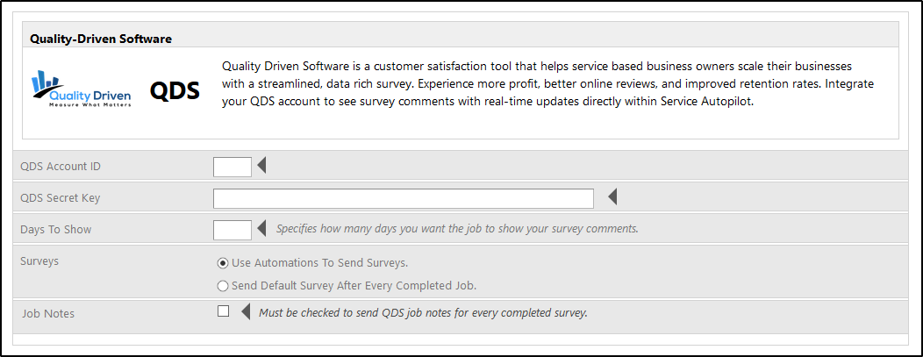Click the Days To Show hint text
Screen dimensions: 923x357
pyautogui.click(x=457, y=229)
